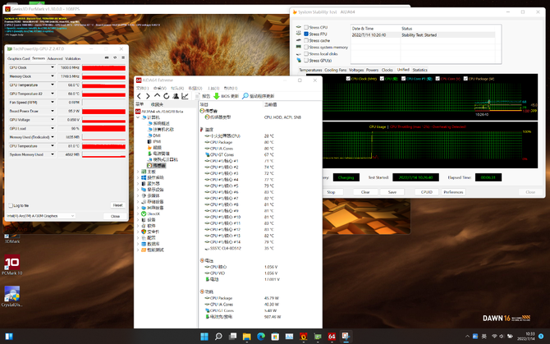The image size is (550, 344).
Task: Uncheck the Stress FPU checkbox
Action: point(305,34)
